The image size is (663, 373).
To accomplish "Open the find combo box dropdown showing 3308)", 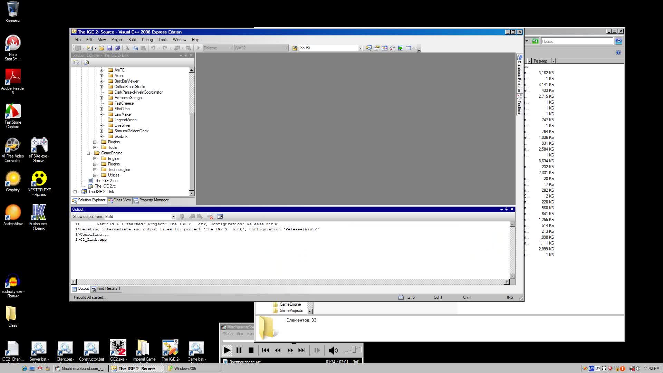I will 360,48.
